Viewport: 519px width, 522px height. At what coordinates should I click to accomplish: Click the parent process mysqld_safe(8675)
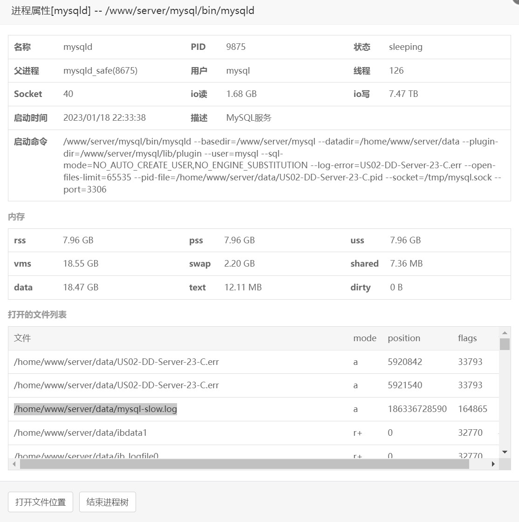[101, 70]
